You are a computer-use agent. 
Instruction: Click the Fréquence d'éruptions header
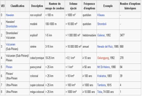[89, 6]
